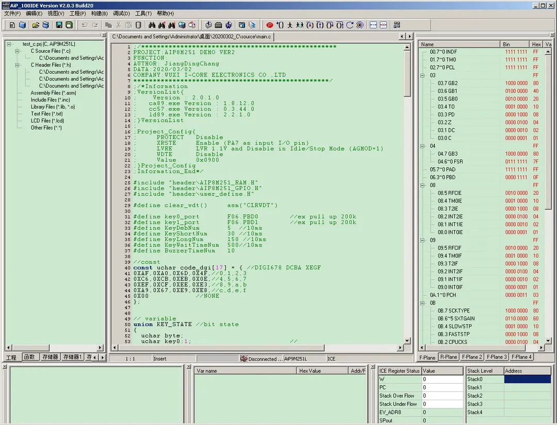557x425 pixels.
Task: Click the Stack Level column header
Action: click(x=485, y=371)
